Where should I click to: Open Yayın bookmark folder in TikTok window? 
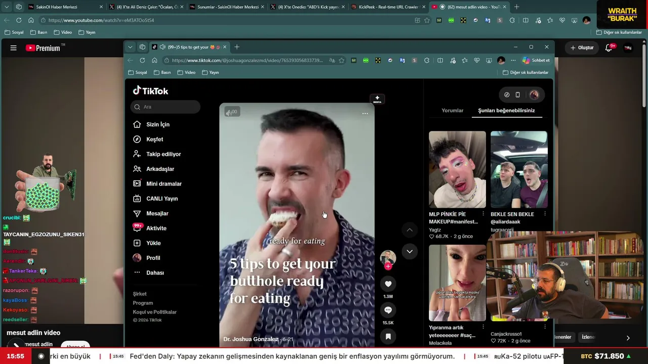(x=210, y=72)
